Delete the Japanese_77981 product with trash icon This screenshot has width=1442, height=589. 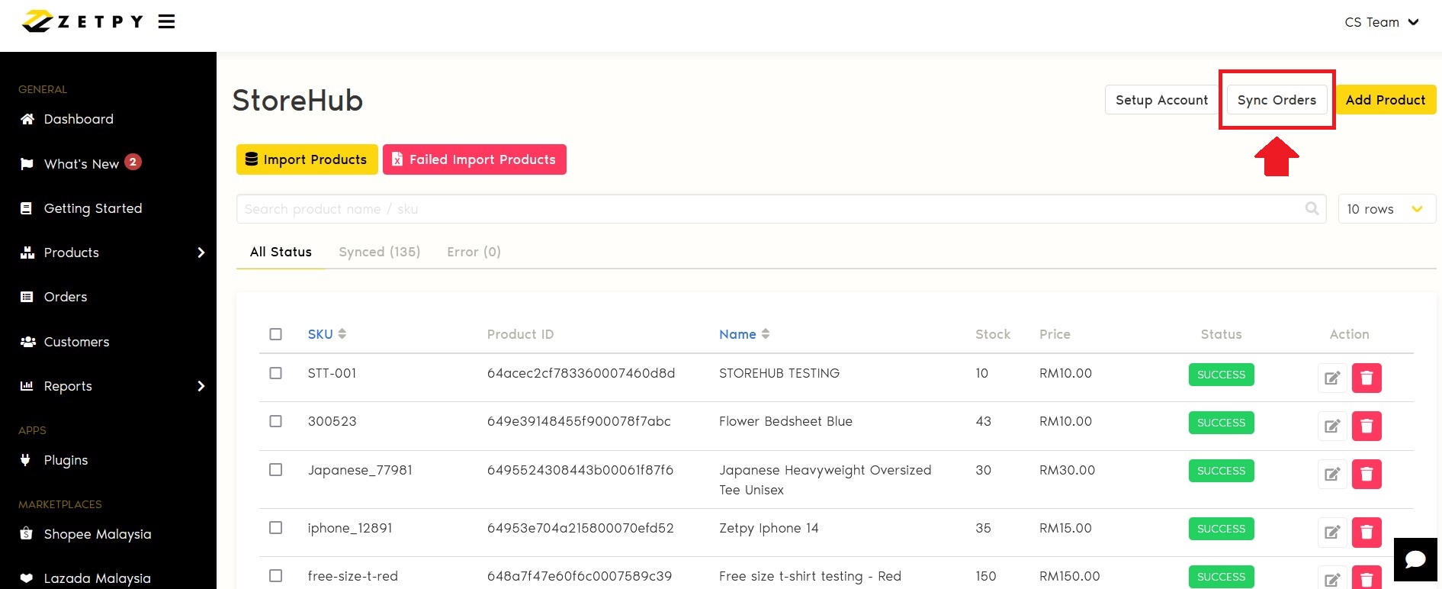(1366, 474)
